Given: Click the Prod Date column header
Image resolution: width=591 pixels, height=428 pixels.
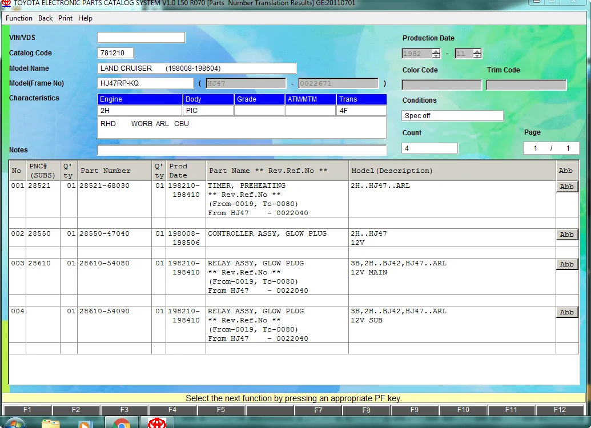Looking at the screenshot, I should click(186, 170).
